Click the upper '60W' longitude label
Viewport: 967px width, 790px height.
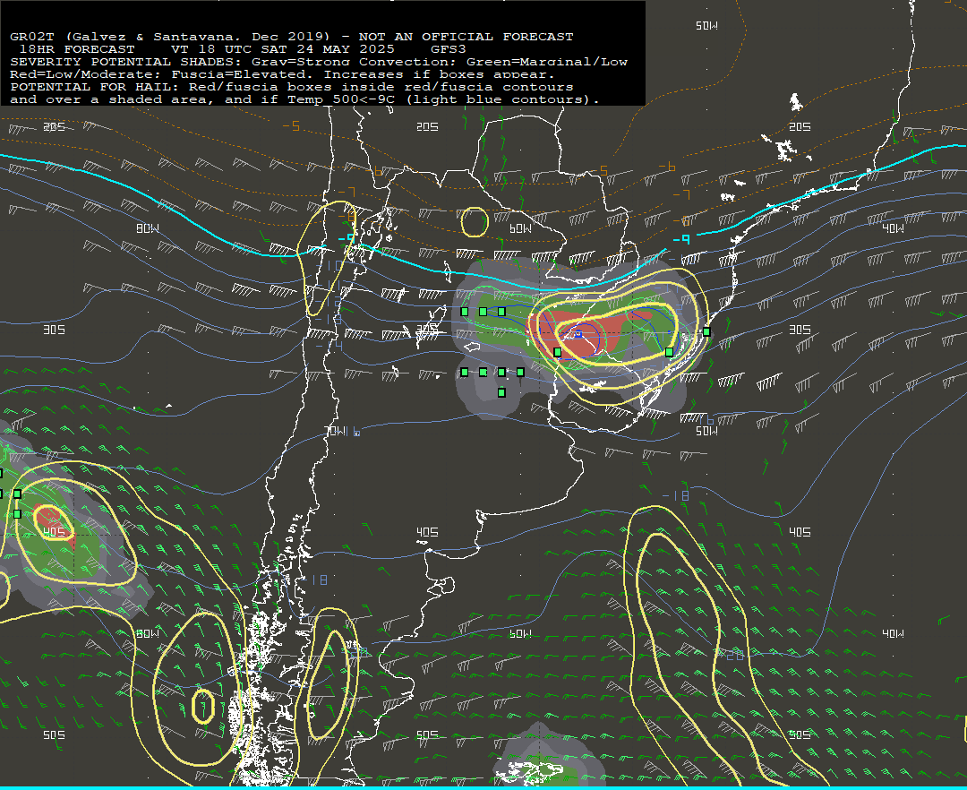[520, 228]
